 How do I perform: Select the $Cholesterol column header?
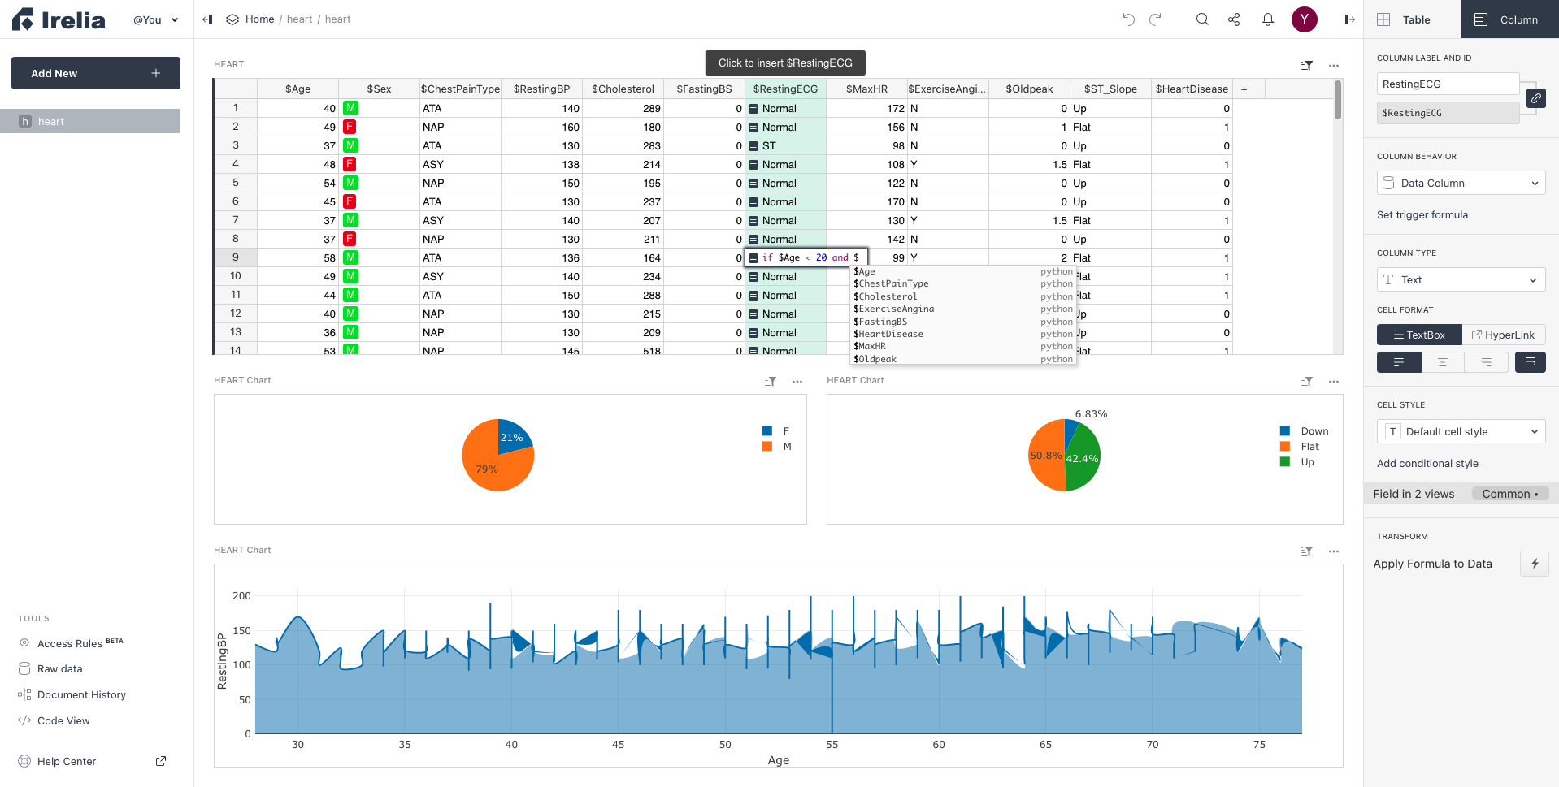[x=623, y=89]
